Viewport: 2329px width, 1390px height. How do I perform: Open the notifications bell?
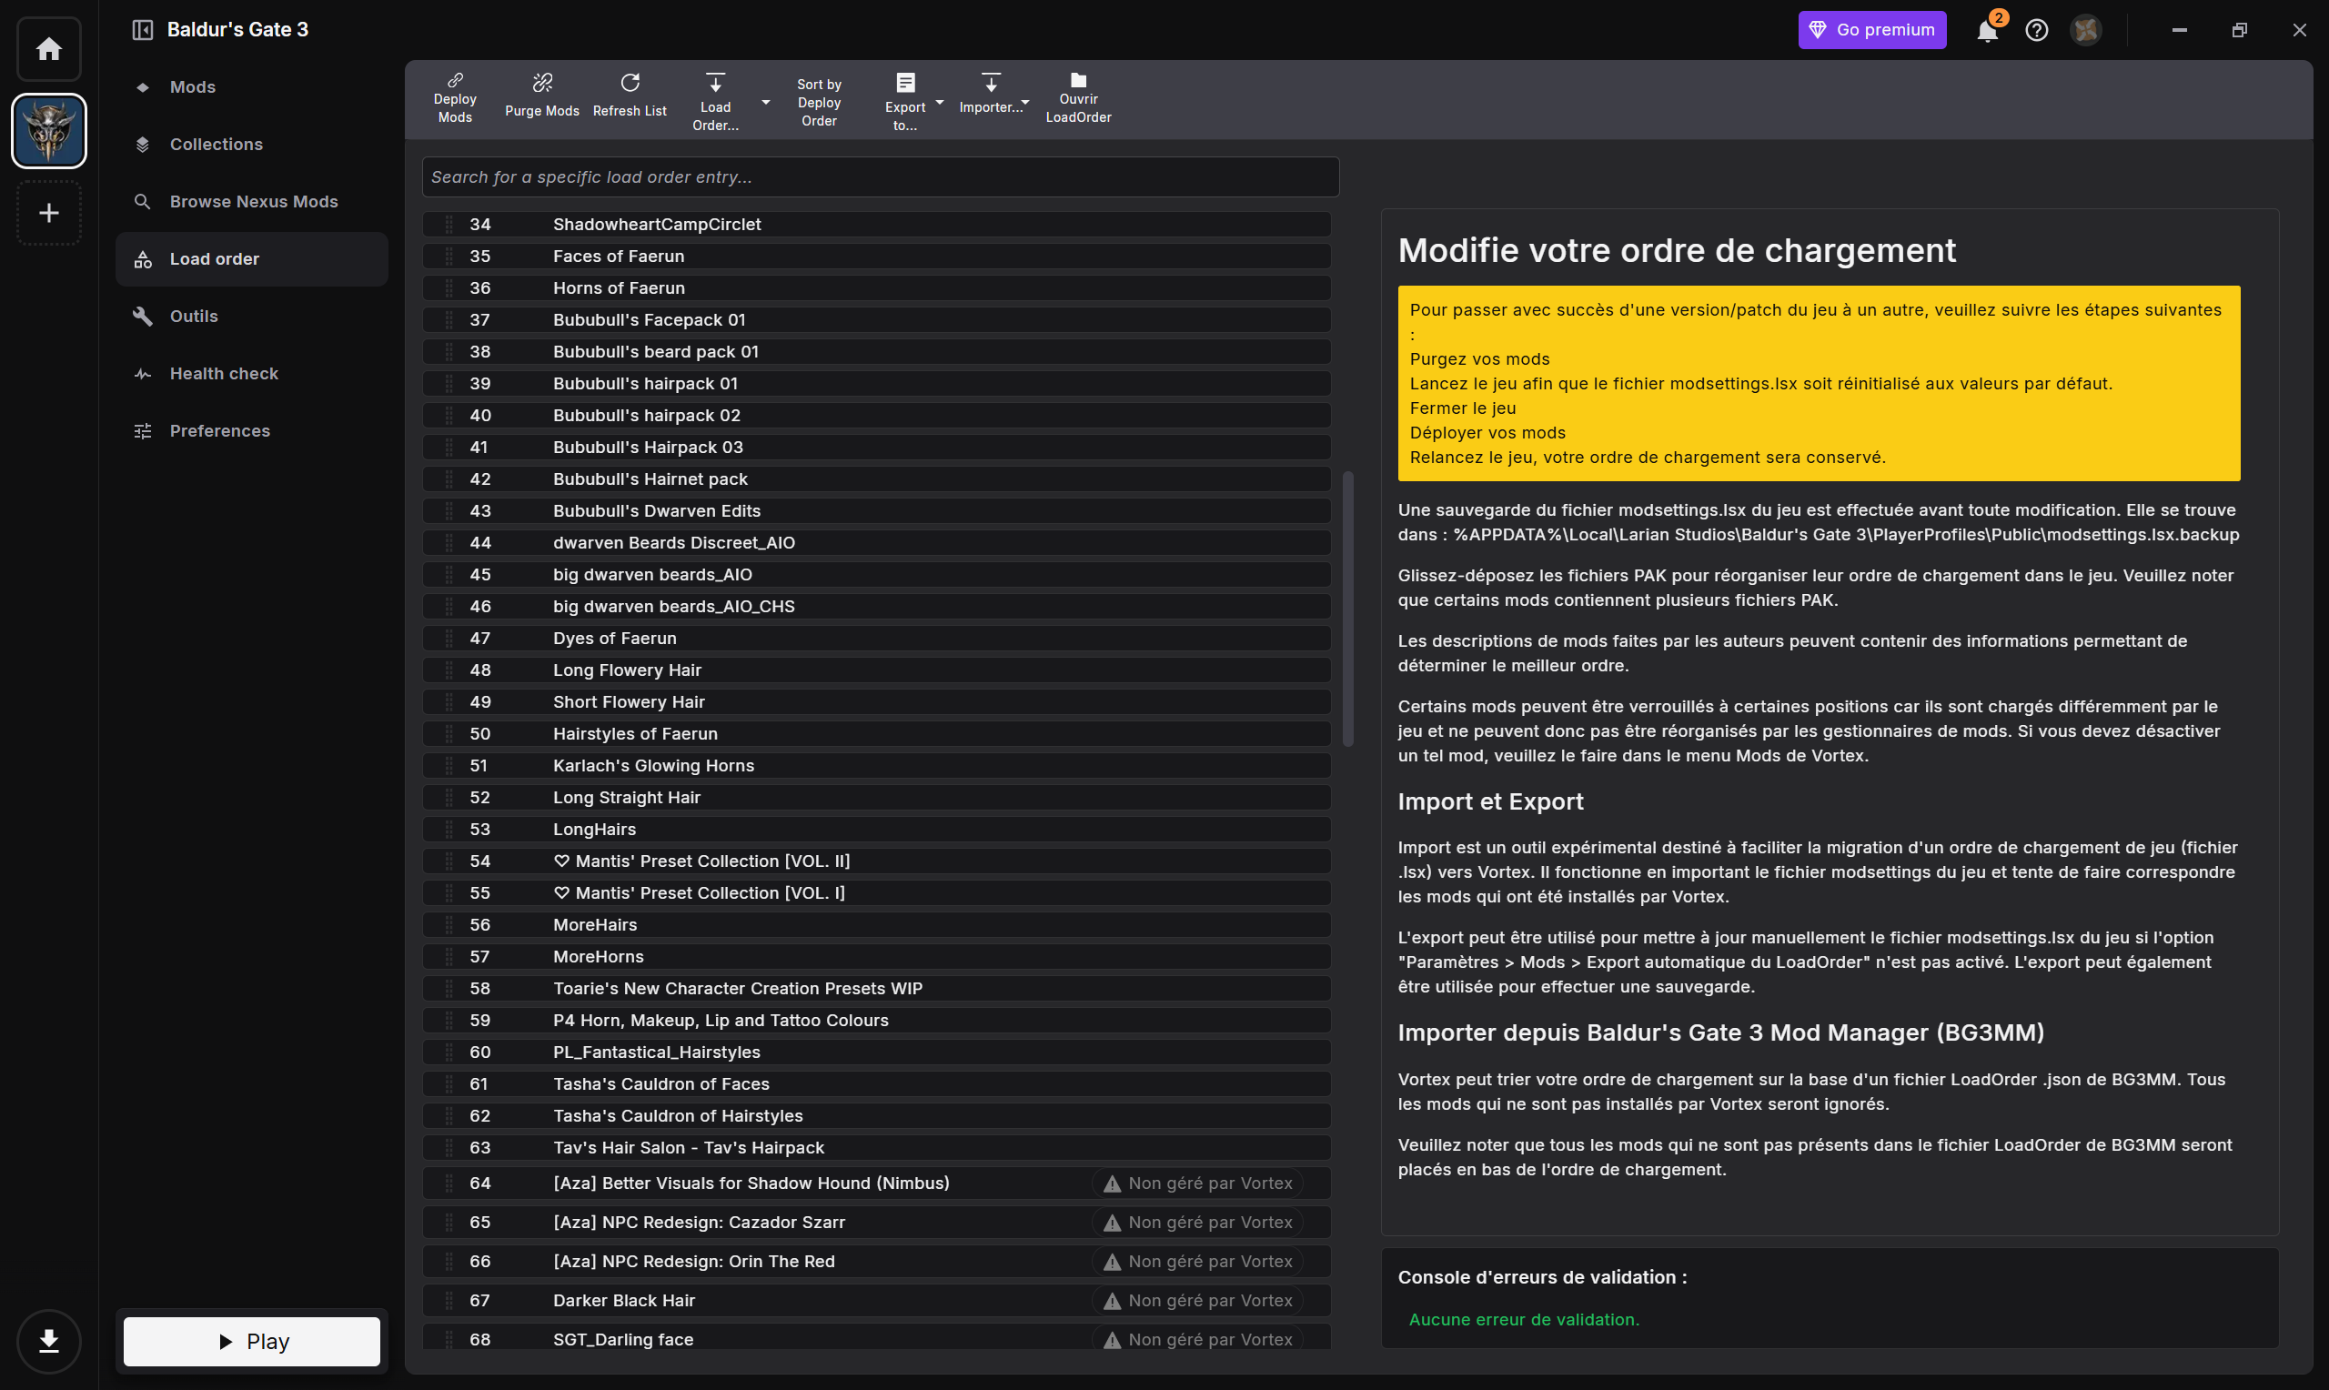point(1986,30)
